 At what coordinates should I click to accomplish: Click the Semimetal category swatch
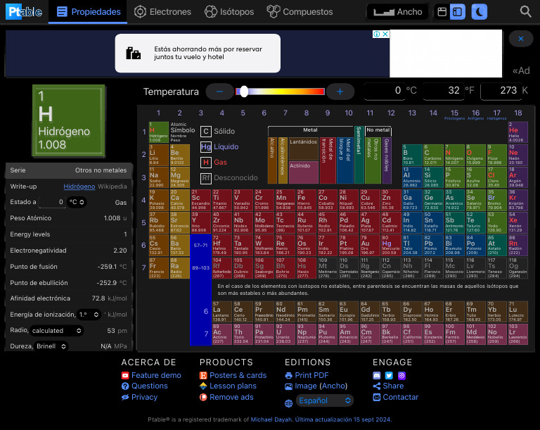[x=359, y=155]
